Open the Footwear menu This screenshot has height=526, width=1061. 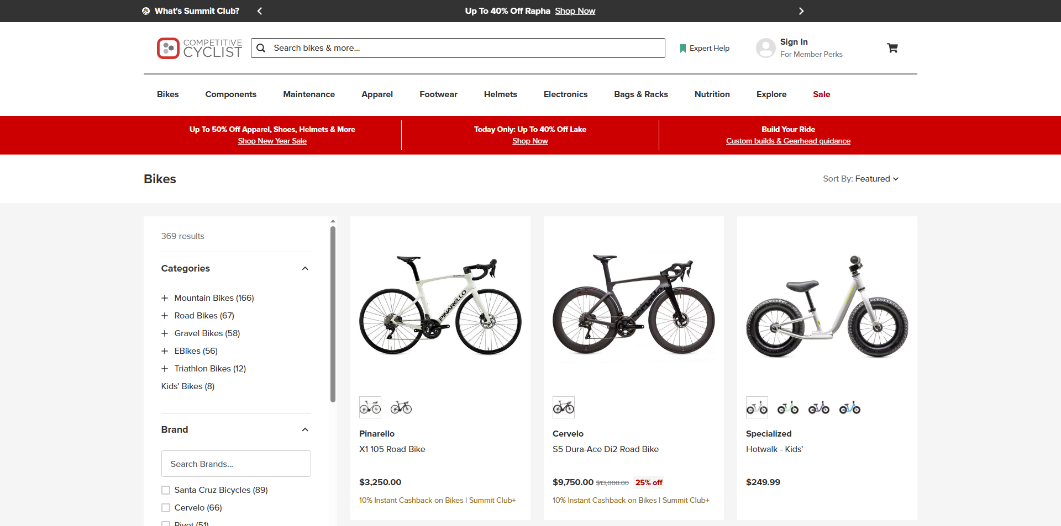tap(438, 94)
